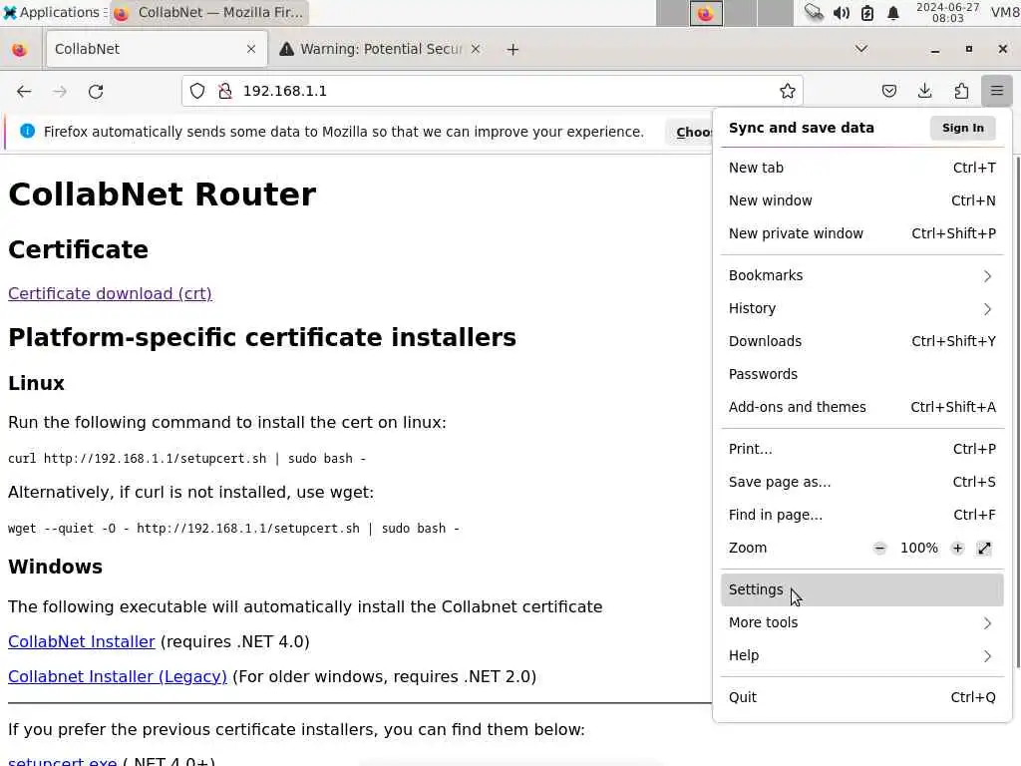Open Add-ons and themes
The width and height of the screenshot is (1021, 766).
[861, 407]
